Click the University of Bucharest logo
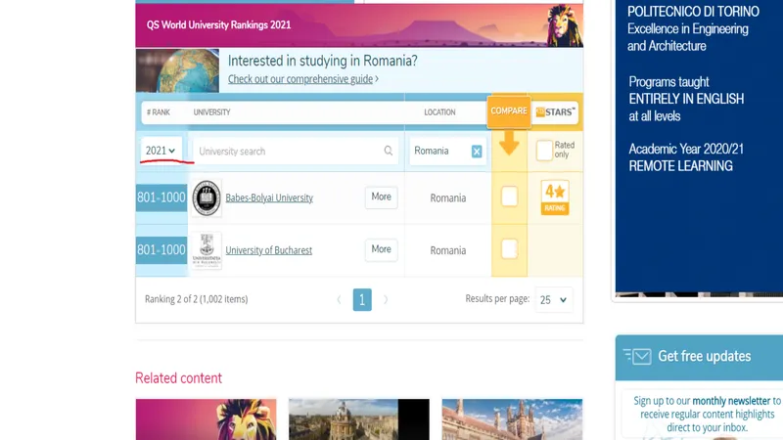This screenshot has width=783, height=440. click(x=207, y=250)
